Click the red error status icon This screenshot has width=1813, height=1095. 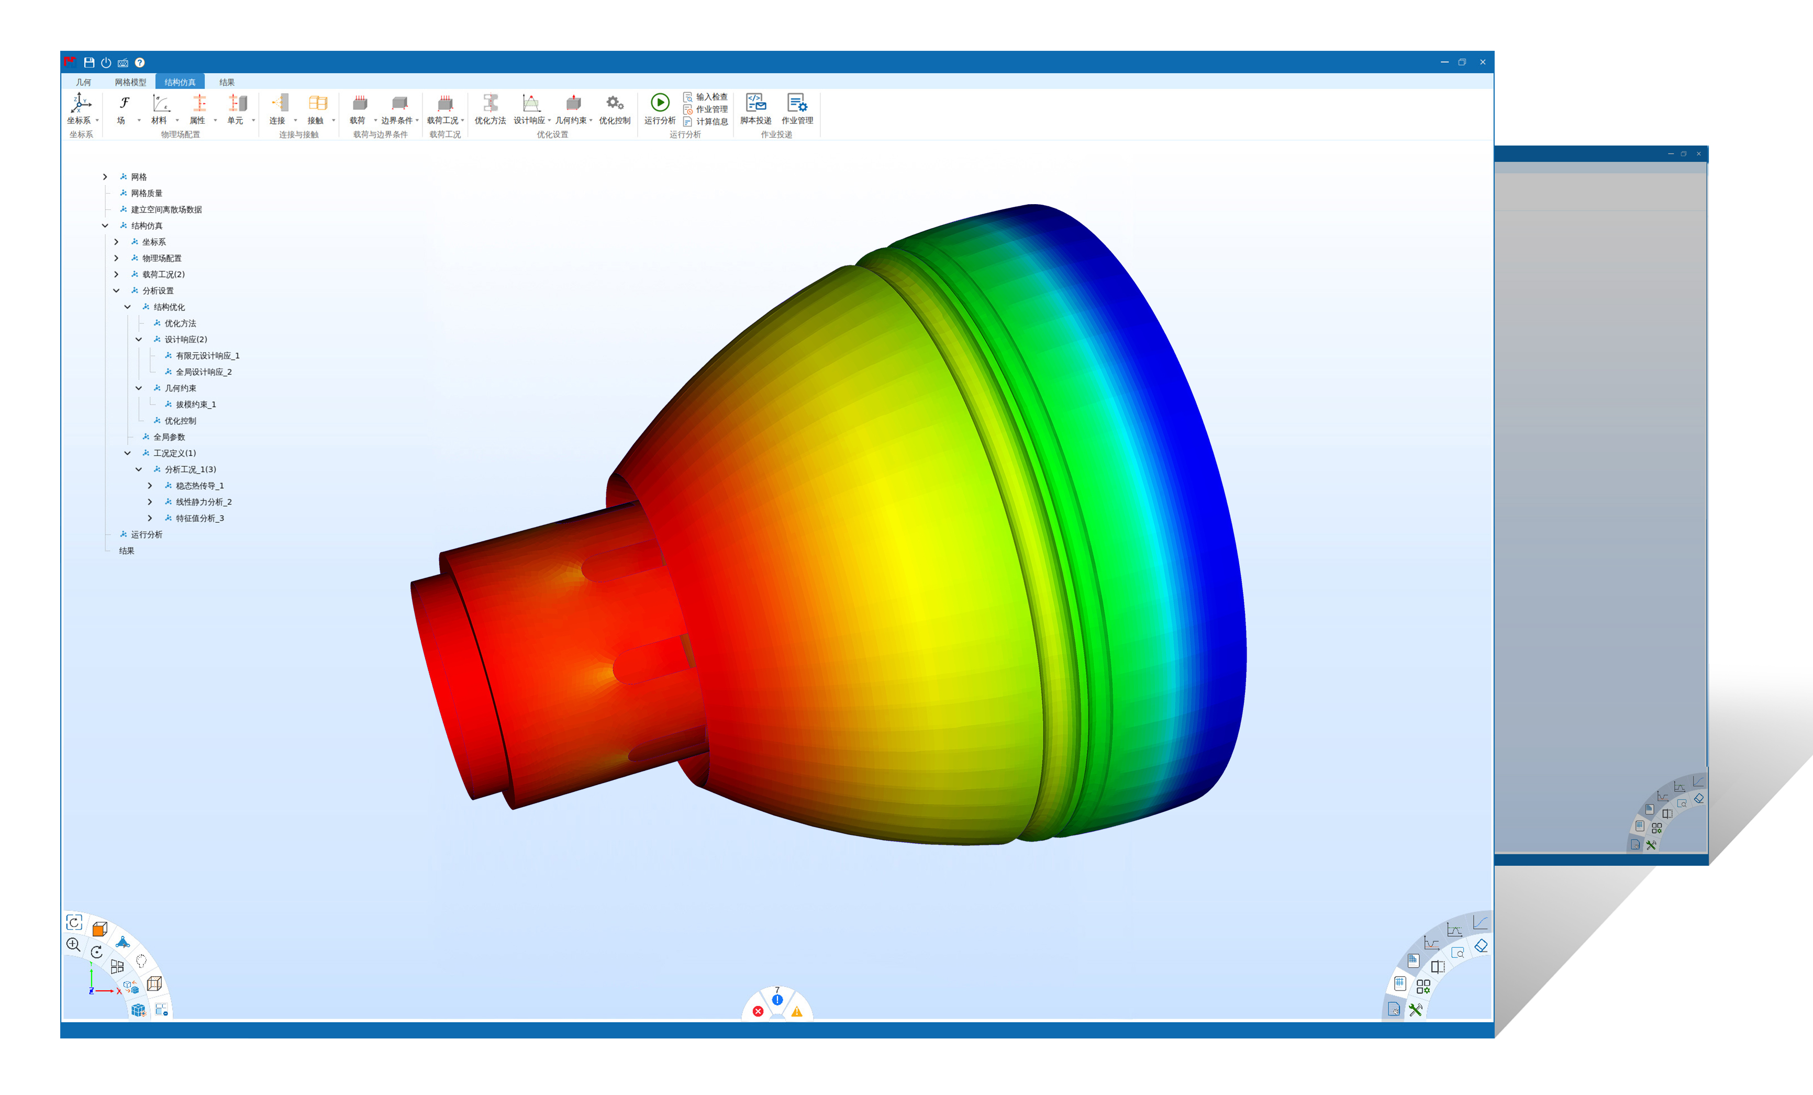click(x=758, y=1011)
